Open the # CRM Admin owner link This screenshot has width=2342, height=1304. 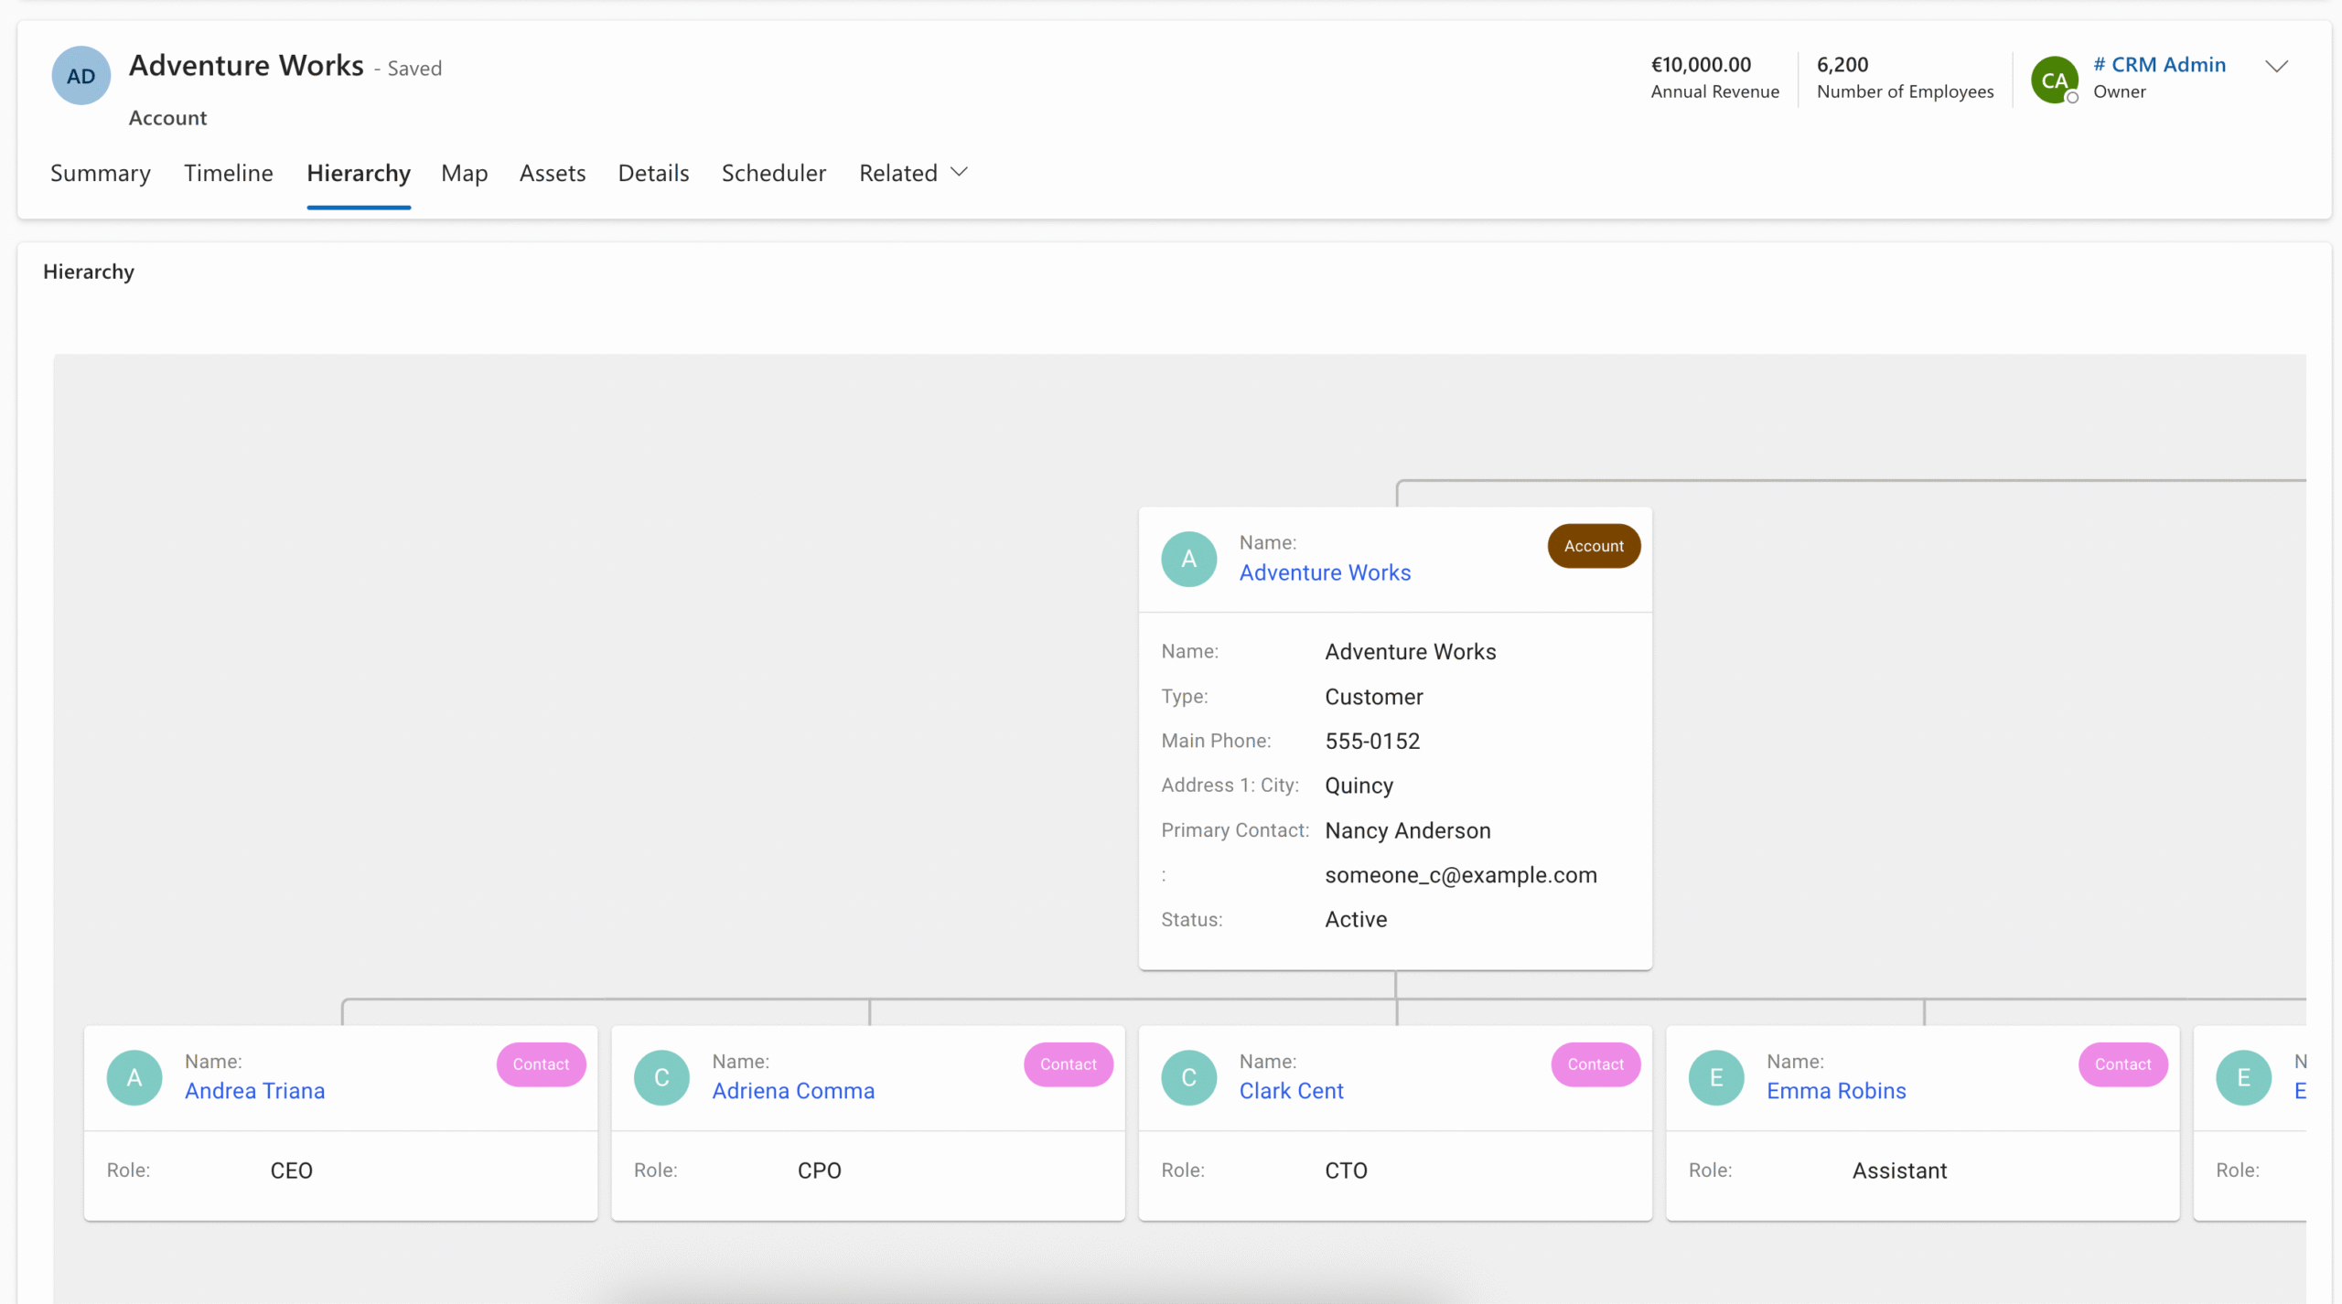point(2159,65)
